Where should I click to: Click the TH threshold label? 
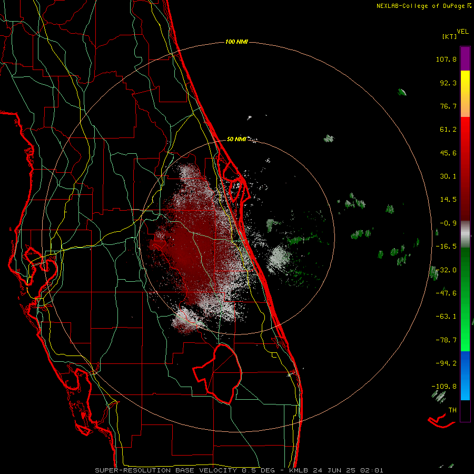(452, 410)
